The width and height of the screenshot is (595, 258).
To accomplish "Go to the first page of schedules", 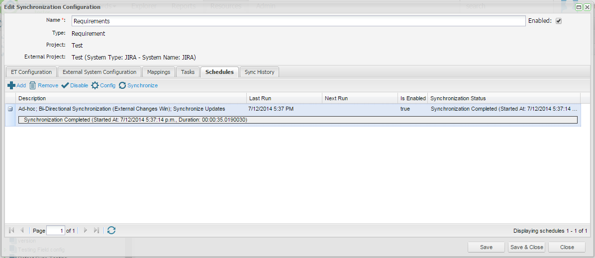I will [x=11, y=230].
